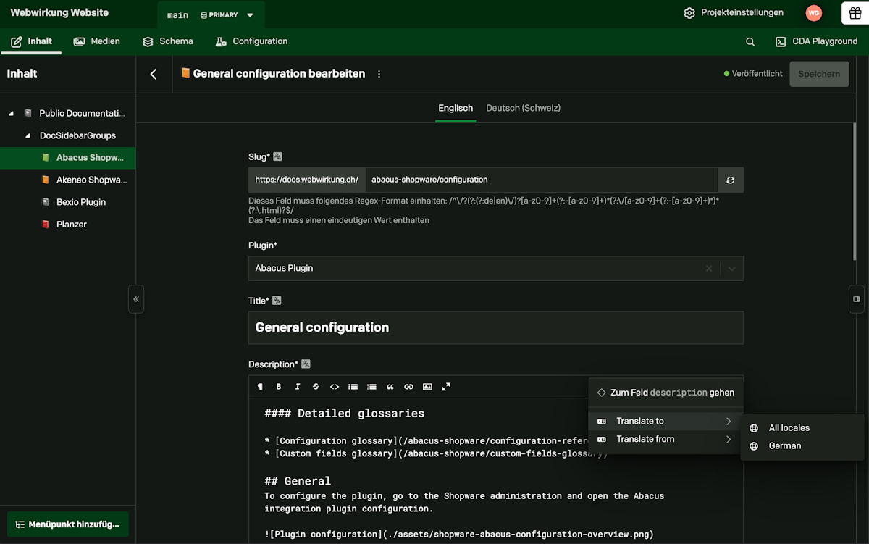869x544 pixels.
Task: Insert a link in Description editor
Action: click(x=408, y=387)
